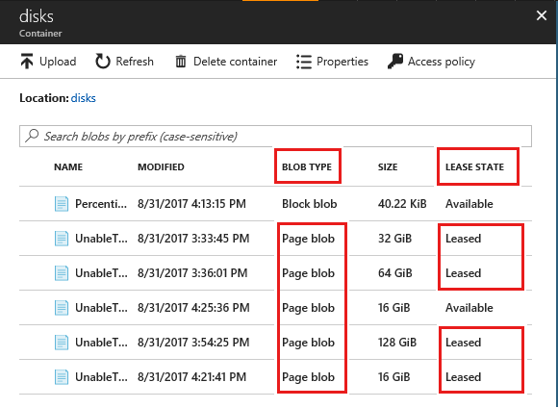Select the Percenti... blob name
The width and height of the screenshot is (558, 408).
click(101, 204)
